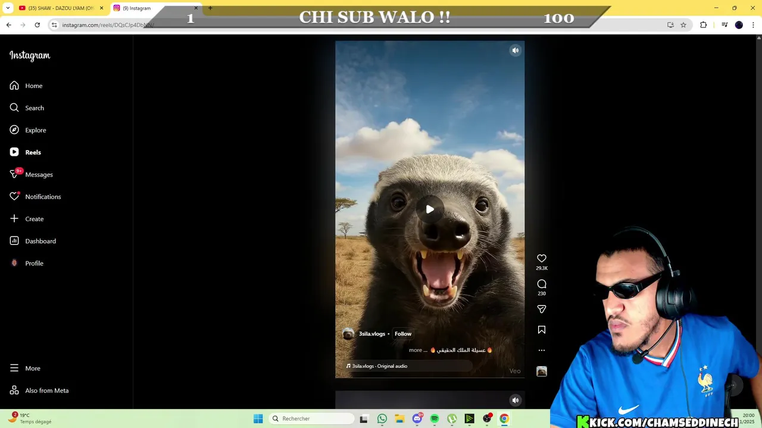
Task: Open Spotify from the taskbar
Action: (435, 418)
